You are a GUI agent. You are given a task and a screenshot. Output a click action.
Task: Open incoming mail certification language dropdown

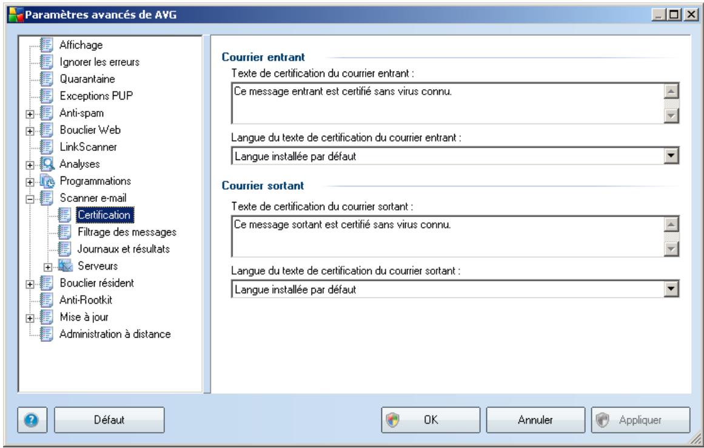click(671, 156)
